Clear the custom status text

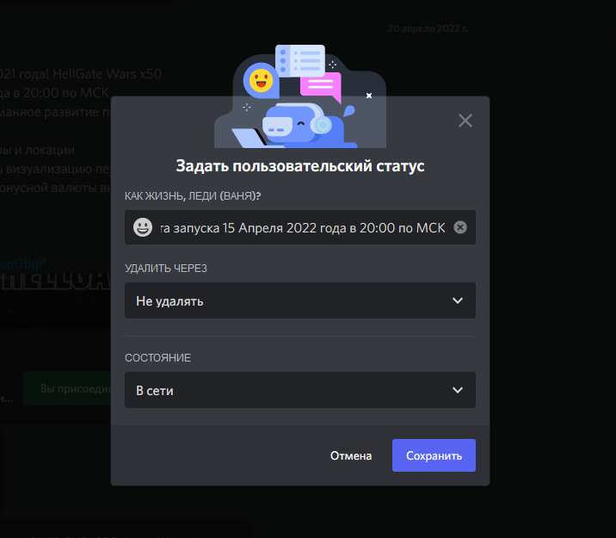460,227
